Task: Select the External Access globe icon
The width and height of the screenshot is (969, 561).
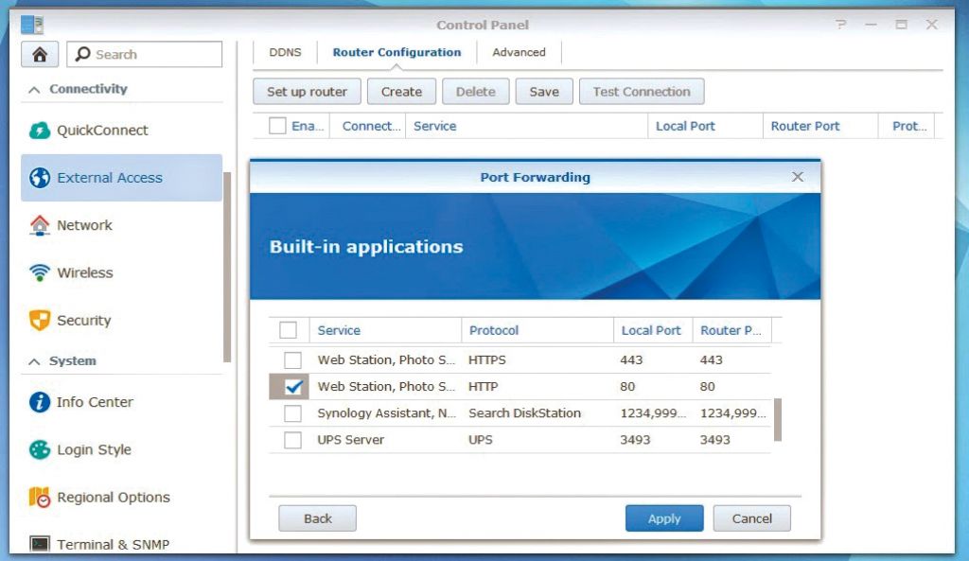Action: (40, 178)
